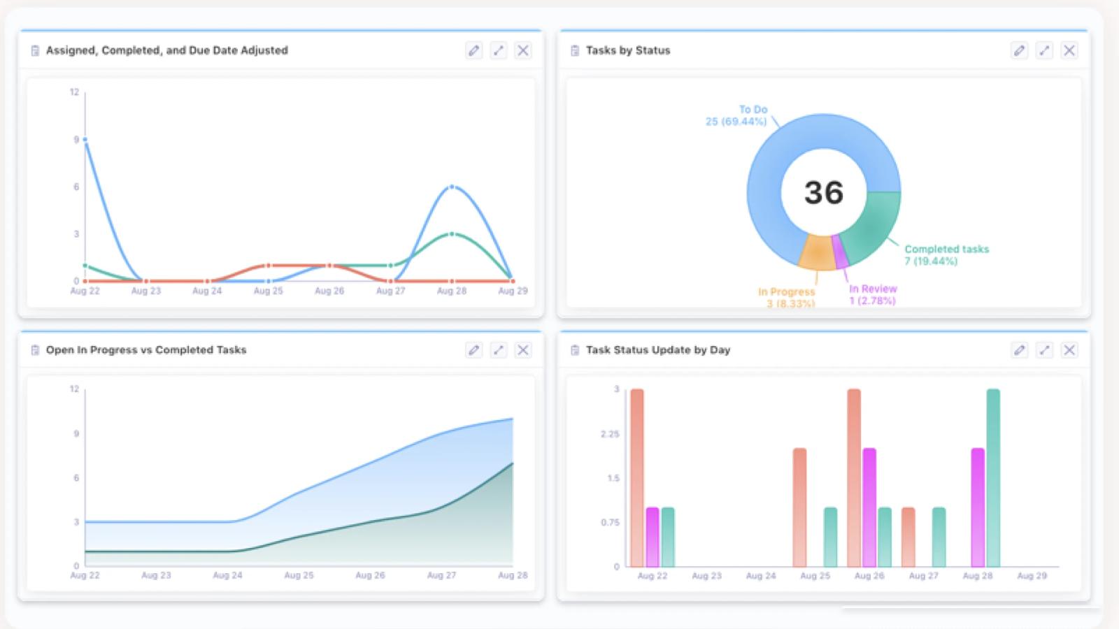This screenshot has width=1119, height=629.
Task: Click Assigned, Completed, and Due Date Adjusted title
Action: (167, 50)
